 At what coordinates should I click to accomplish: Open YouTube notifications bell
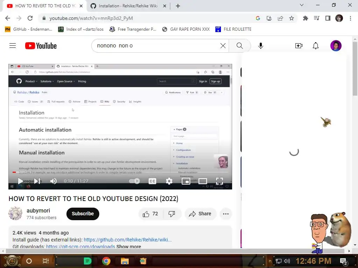(x=316, y=46)
